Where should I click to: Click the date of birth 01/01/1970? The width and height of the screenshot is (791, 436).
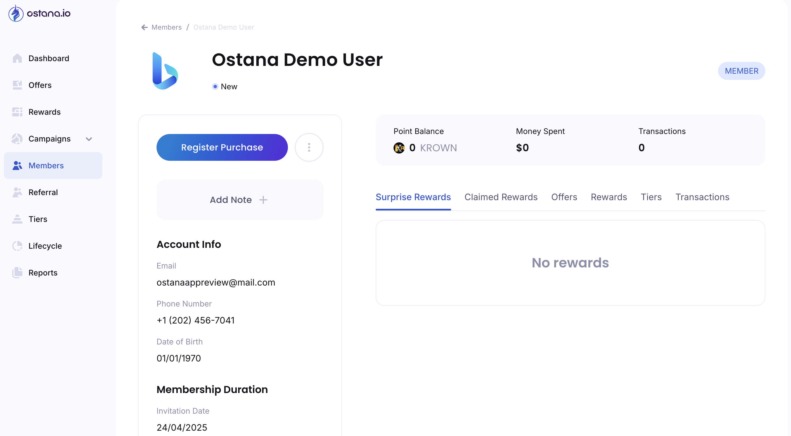(x=178, y=358)
